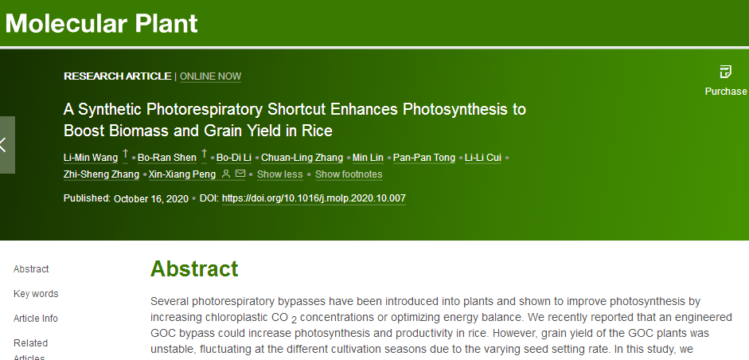Click the Purchase label text
Image resolution: width=749 pixels, height=360 pixels.
pos(726,92)
